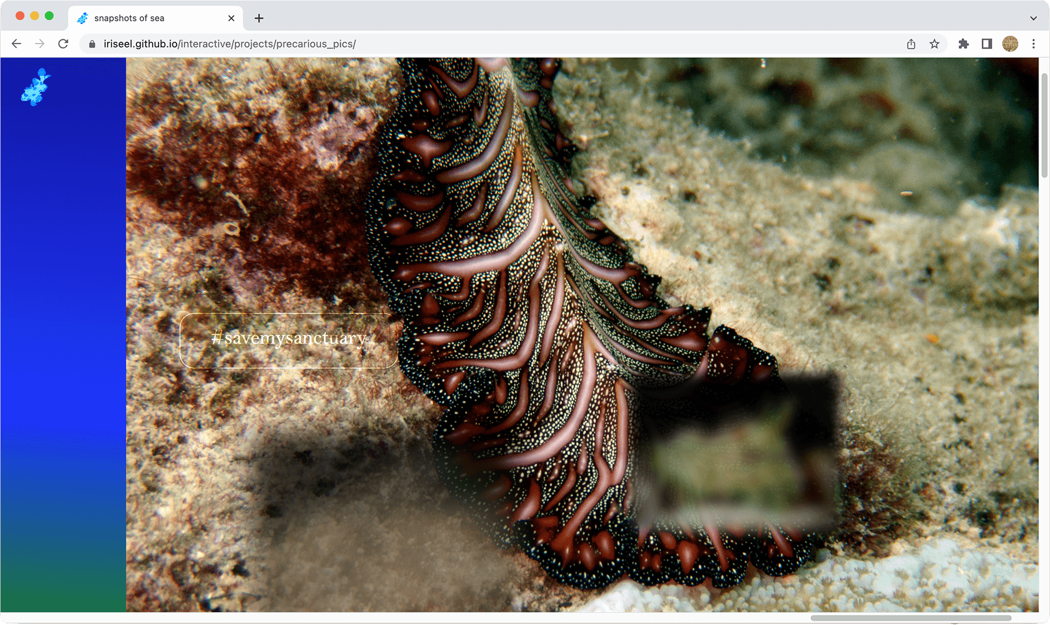Toggle the browser side panel
The image size is (1050, 625).
[x=987, y=44]
